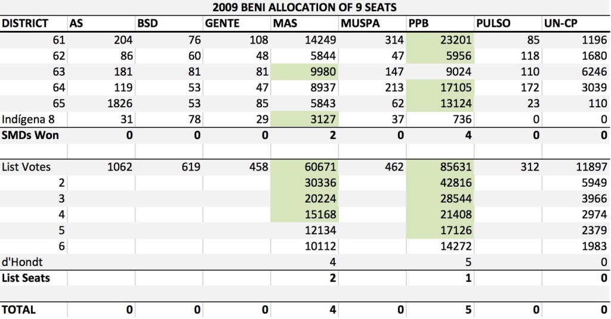The width and height of the screenshot is (611, 319).
Task: Select the MAS column header
Action: point(304,23)
